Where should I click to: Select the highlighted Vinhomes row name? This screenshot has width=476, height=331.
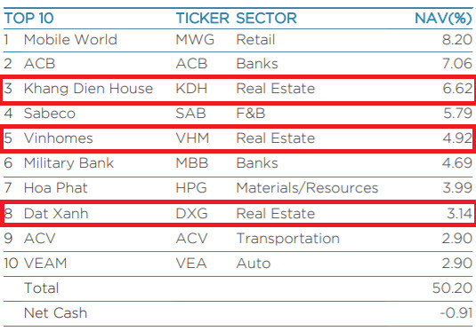59,138
